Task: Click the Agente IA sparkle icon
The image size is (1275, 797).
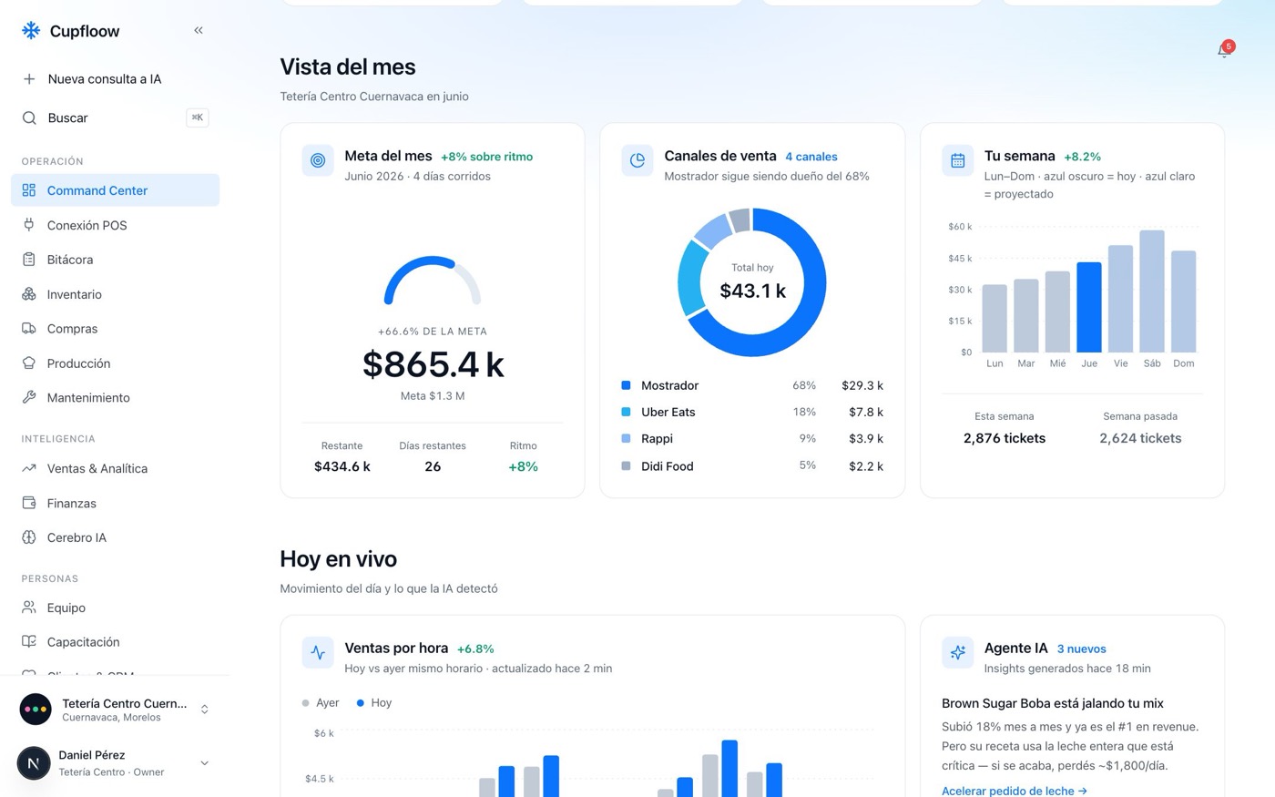Action: pyautogui.click(x=957, y=652)
